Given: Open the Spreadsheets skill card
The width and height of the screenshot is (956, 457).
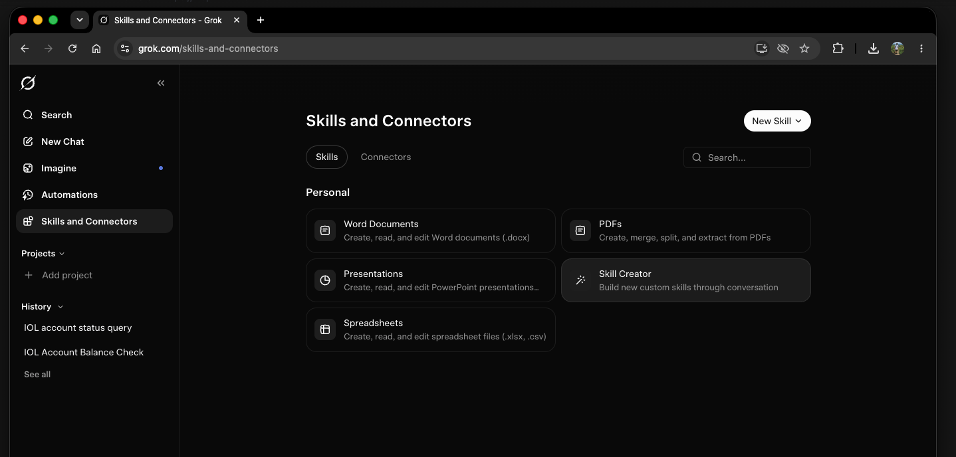Looking at the screenshot, I should tap(431, 329).
